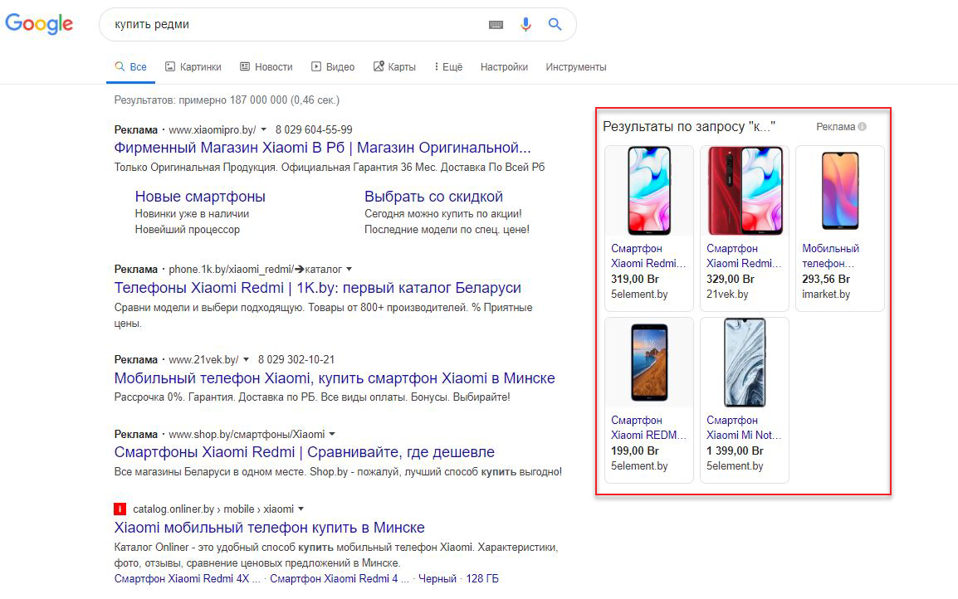Click the red onliner.by favicon
958x599 pixels.
click(120, 509)
